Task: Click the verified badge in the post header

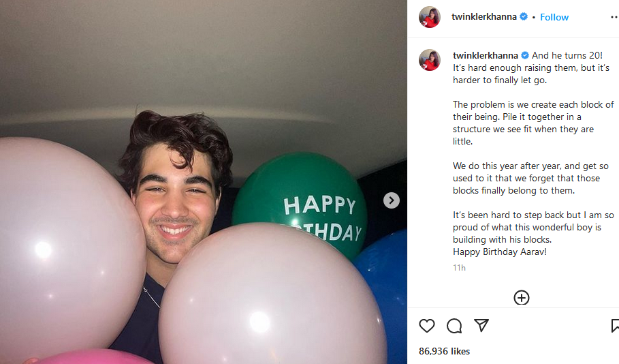Action: (x=524, y=17)
